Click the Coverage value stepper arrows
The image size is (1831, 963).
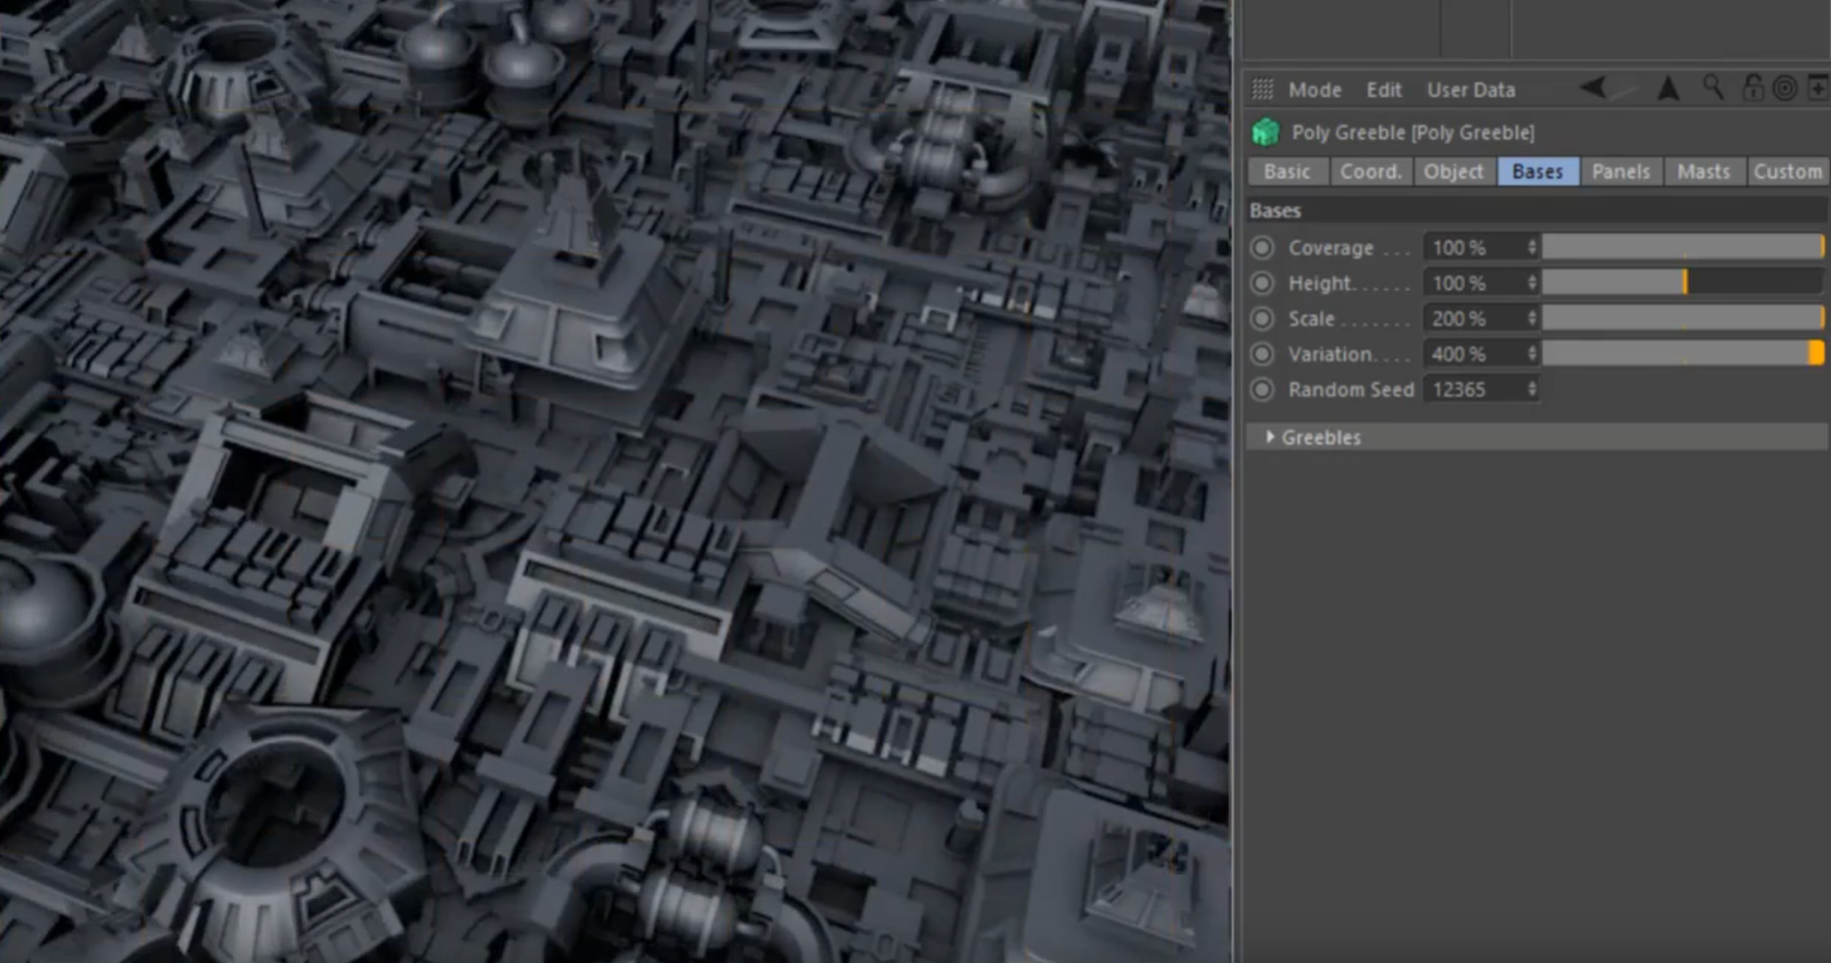[1532, 247]
